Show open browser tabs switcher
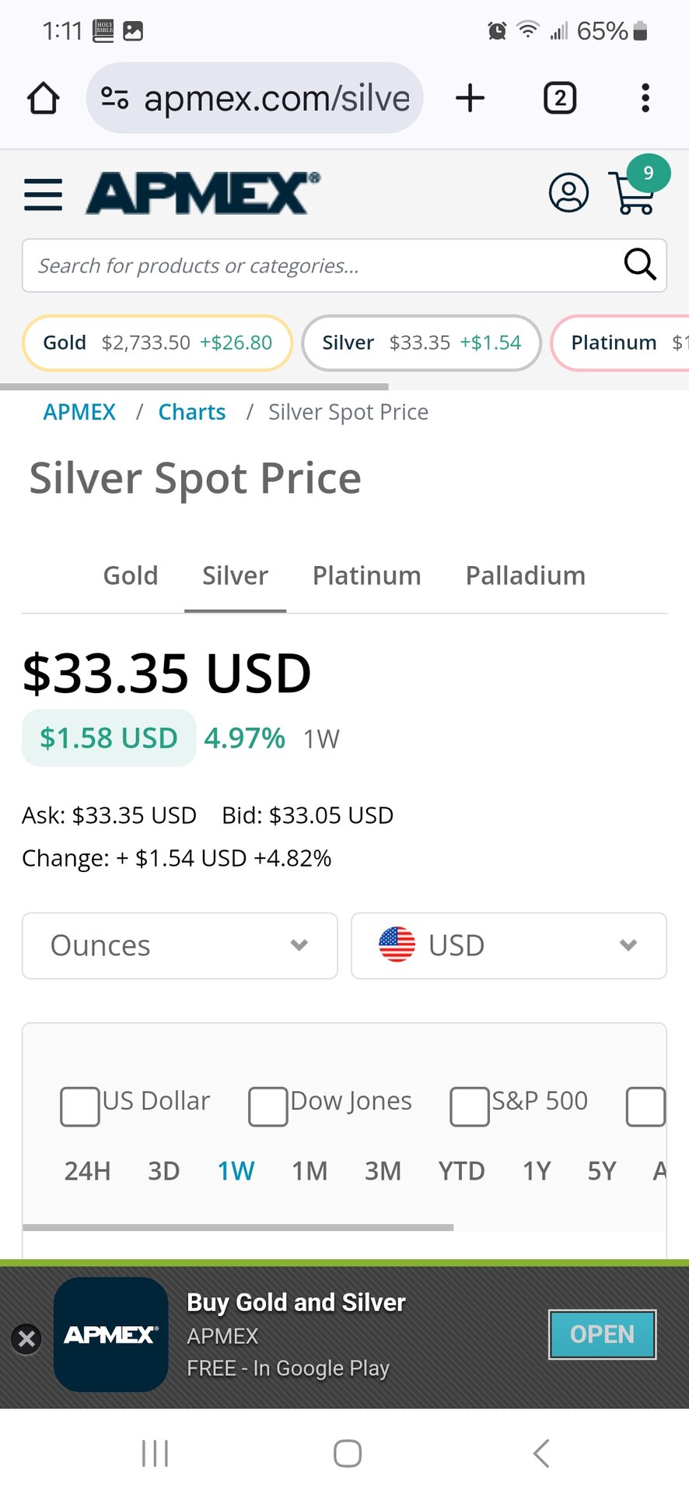 560,99
